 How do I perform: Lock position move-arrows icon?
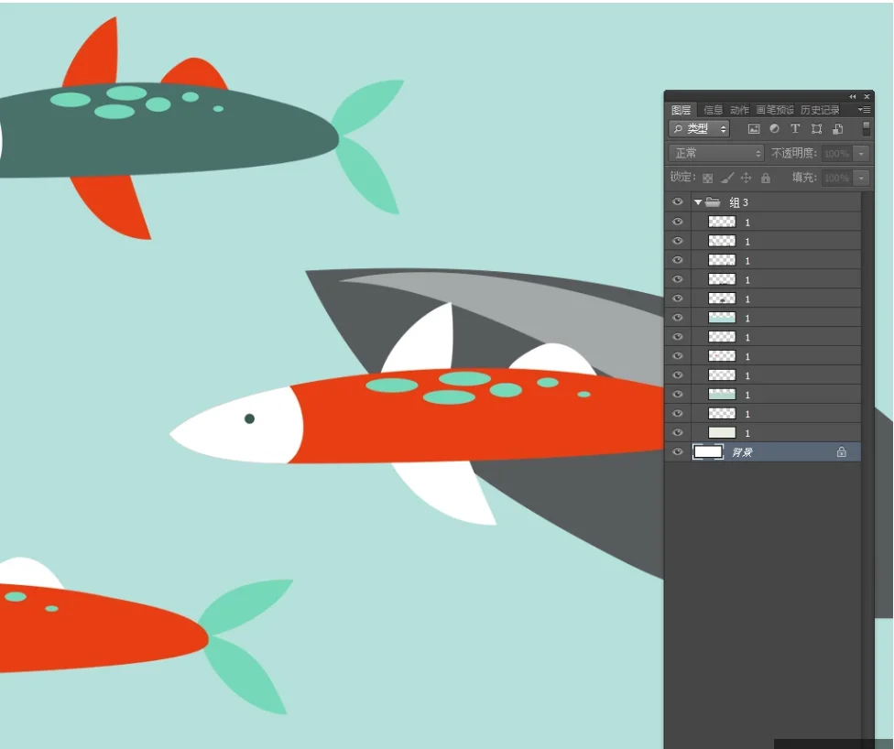point(746,178)
